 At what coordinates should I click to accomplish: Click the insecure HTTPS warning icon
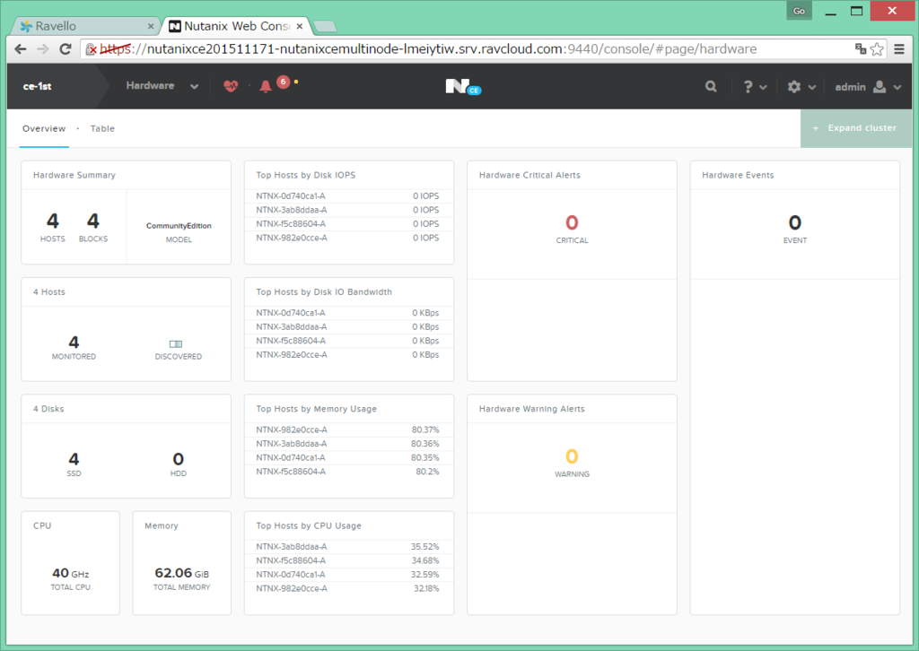pyautogui.click(x=91, y=49)
